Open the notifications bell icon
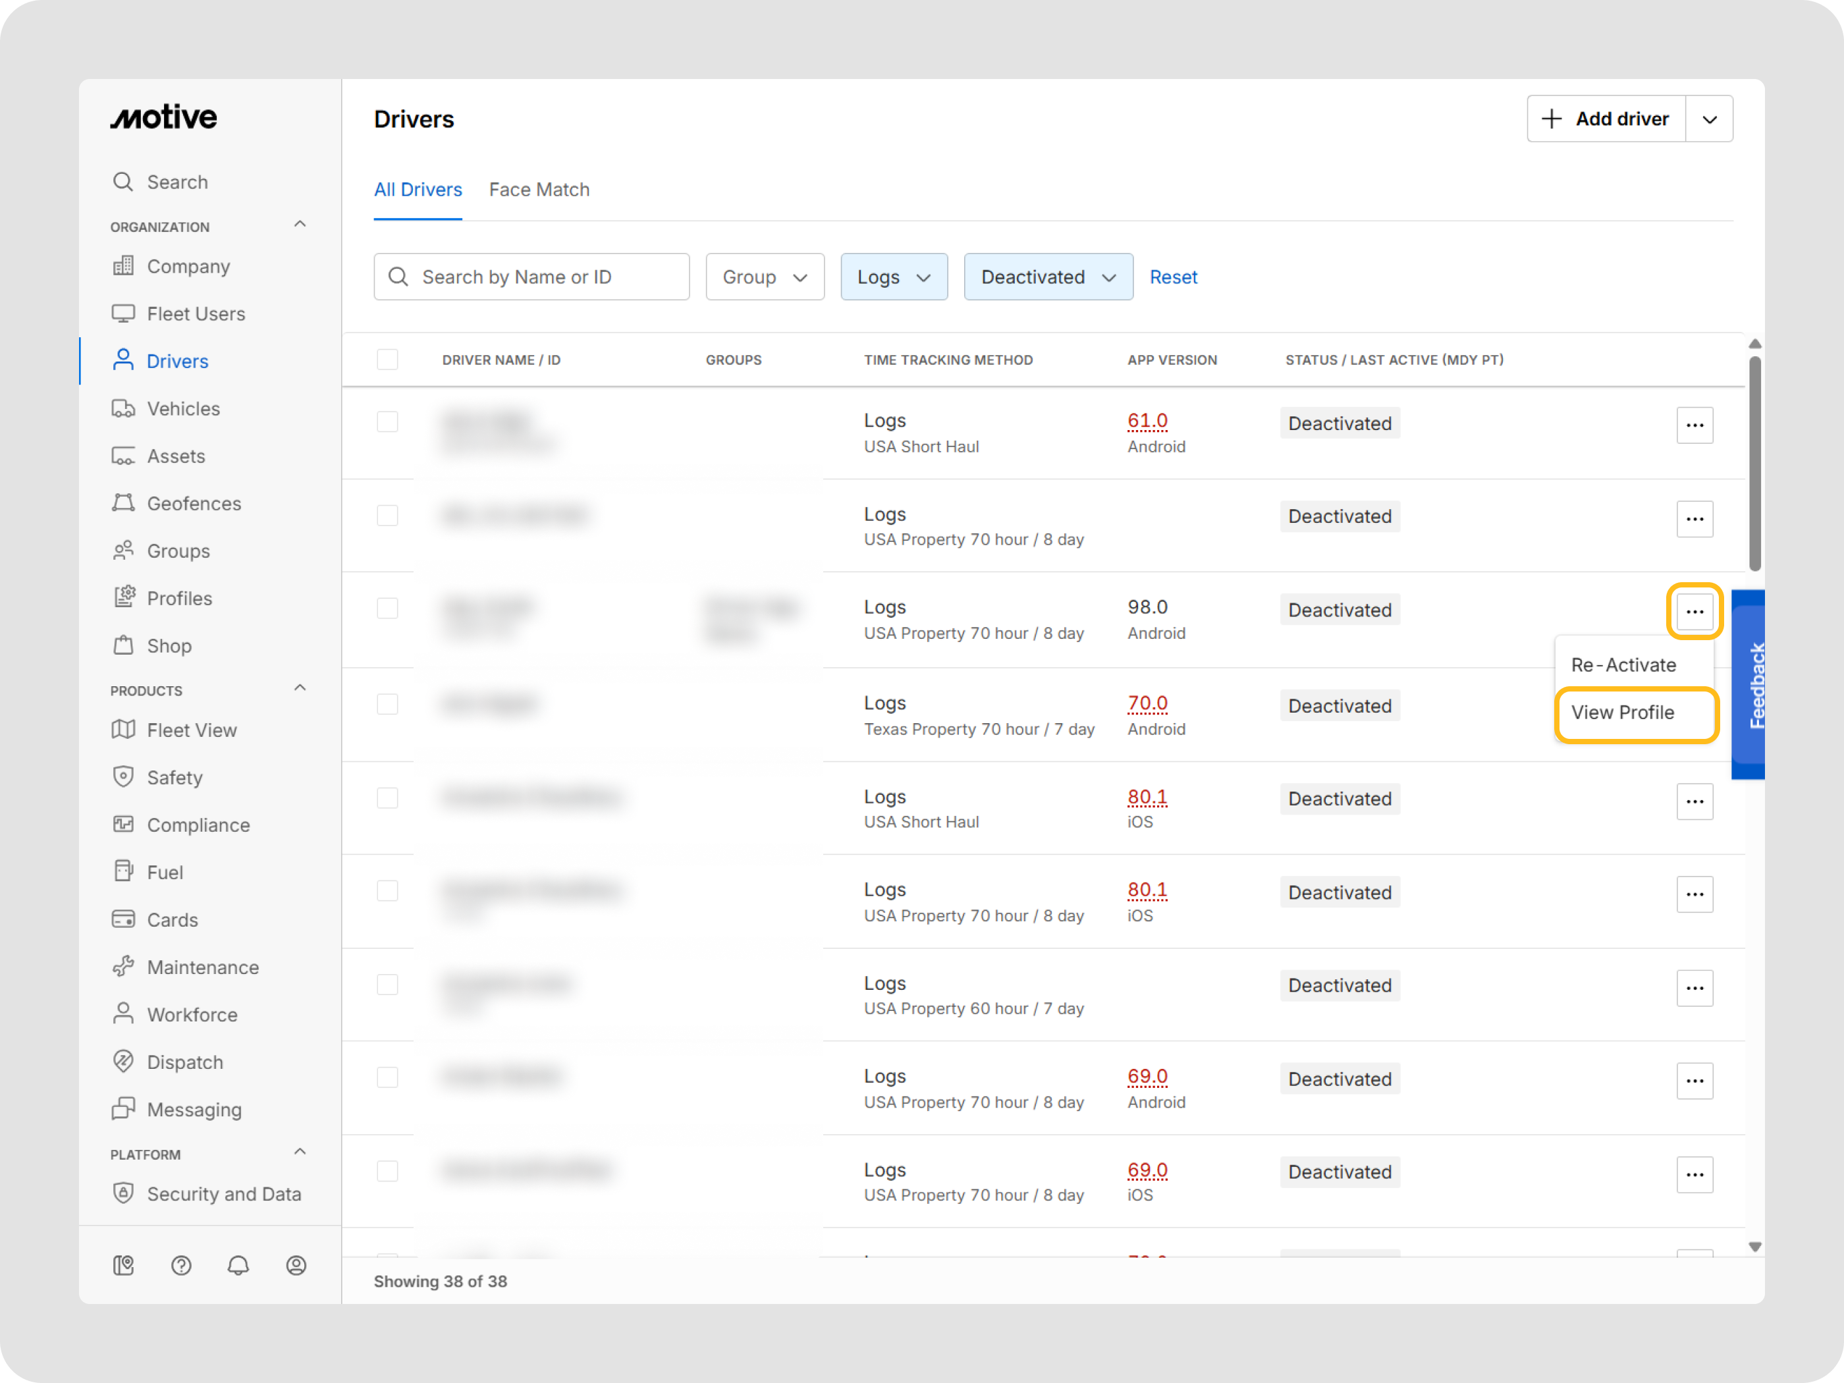 click(238, 1266)
